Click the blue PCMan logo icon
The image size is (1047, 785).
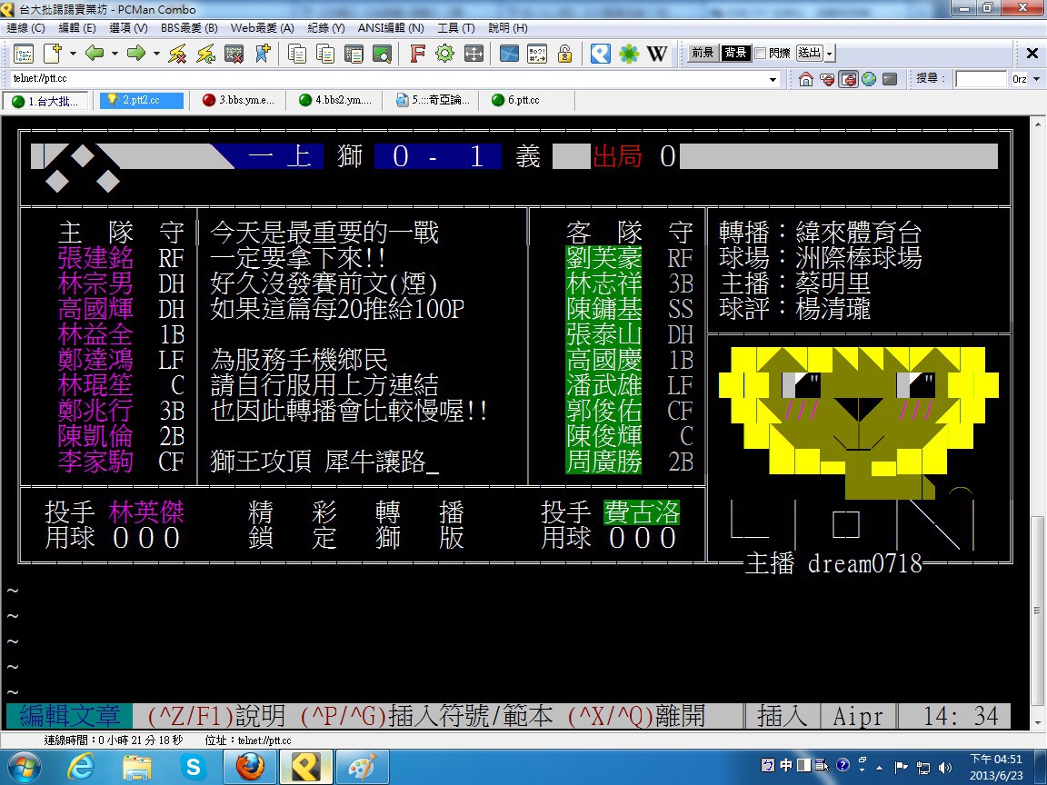tap(600, 54)
